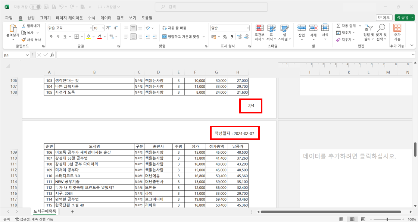Image resolution: width=418 pixels, height=222 pixels.
Task: Click the Delete cells (삭제) icon
Action: (x=313, y=28)
